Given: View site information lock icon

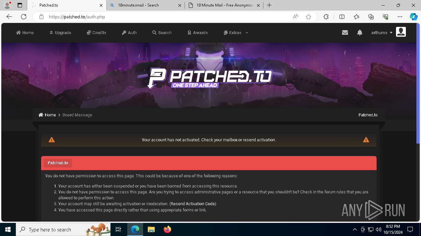Looking at the screenshot, I should click(x=41, y=17).
